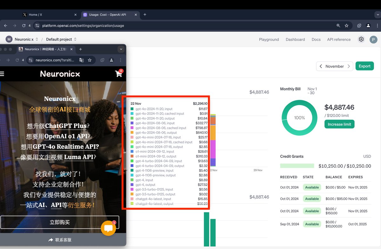
Task: Click forward arrow in the OpenAI window
Action: point(15,25)
